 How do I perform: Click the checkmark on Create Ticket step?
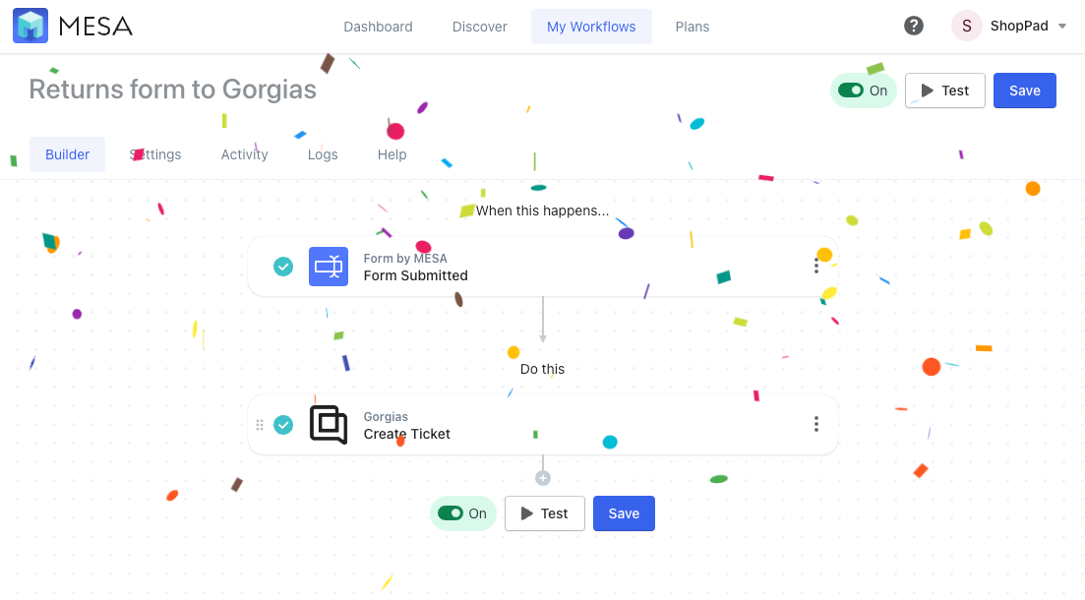[283, 424]
